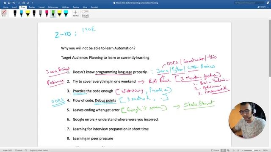Viewport: 271px width, 152px height.
Task: Print the document using the printer icon
Action: tap(24, 3)
